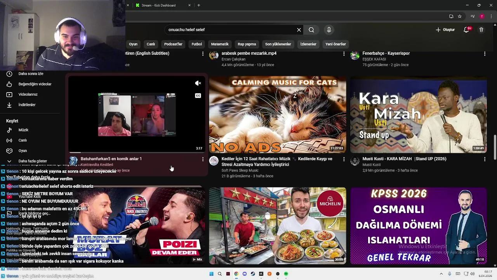Screen dimensions: 497x280
Task: Open Spotify from the taskbar
Action: pyautogui.click(x=286, y=274)
